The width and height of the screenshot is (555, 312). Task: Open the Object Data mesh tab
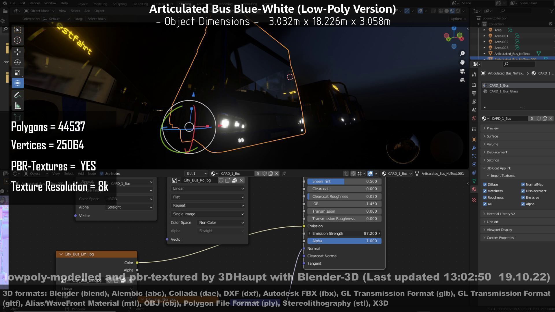point(474,181)
